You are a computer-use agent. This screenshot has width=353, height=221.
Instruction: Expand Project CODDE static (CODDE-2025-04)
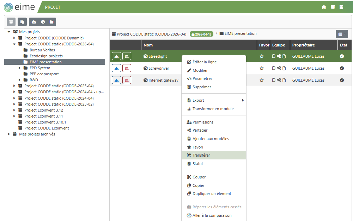(14, 86)
